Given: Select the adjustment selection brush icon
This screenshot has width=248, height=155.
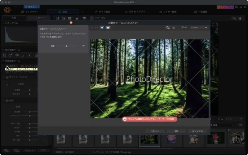Looking at the screenshot, I should [30, 55].
